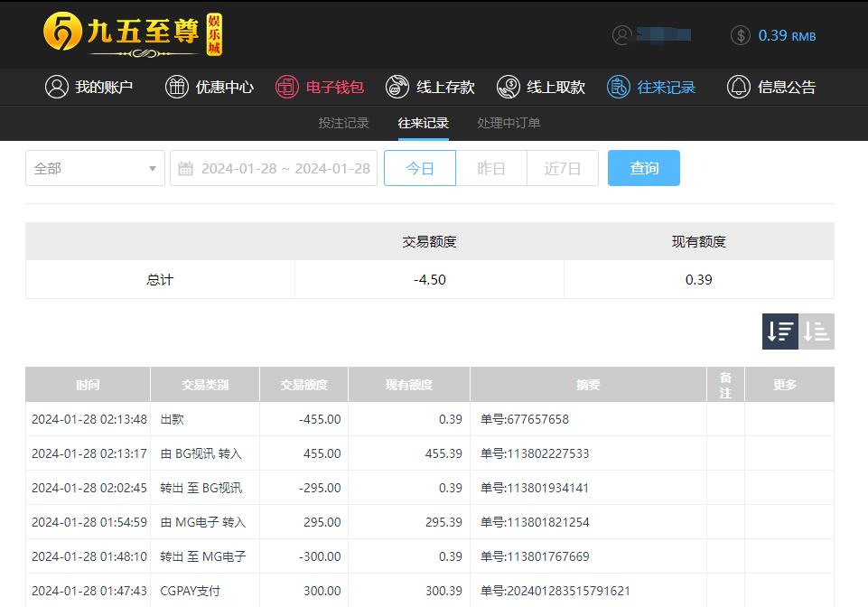Image resolution: width=868 pixels, height=607 pixels.
Task: Select the 今日 date filter
Action: (420, 168)
